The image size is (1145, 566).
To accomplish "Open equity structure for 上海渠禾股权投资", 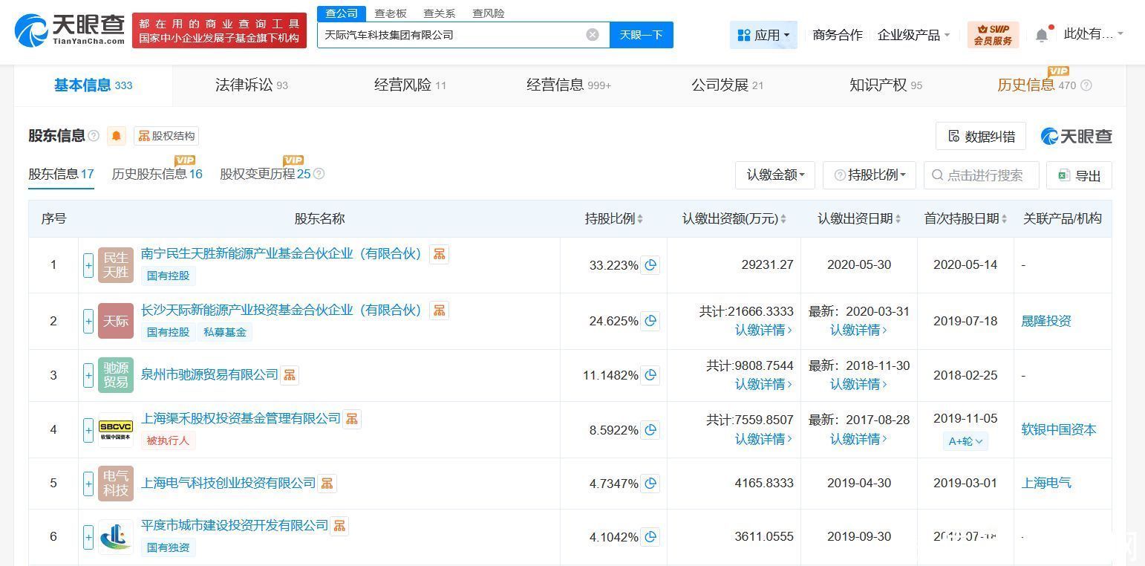I will pyautogui.click(x=352, y=419).
